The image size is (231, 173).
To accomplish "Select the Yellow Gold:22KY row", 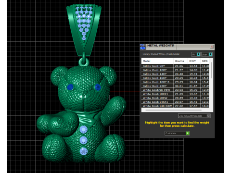I will [175, 86].
